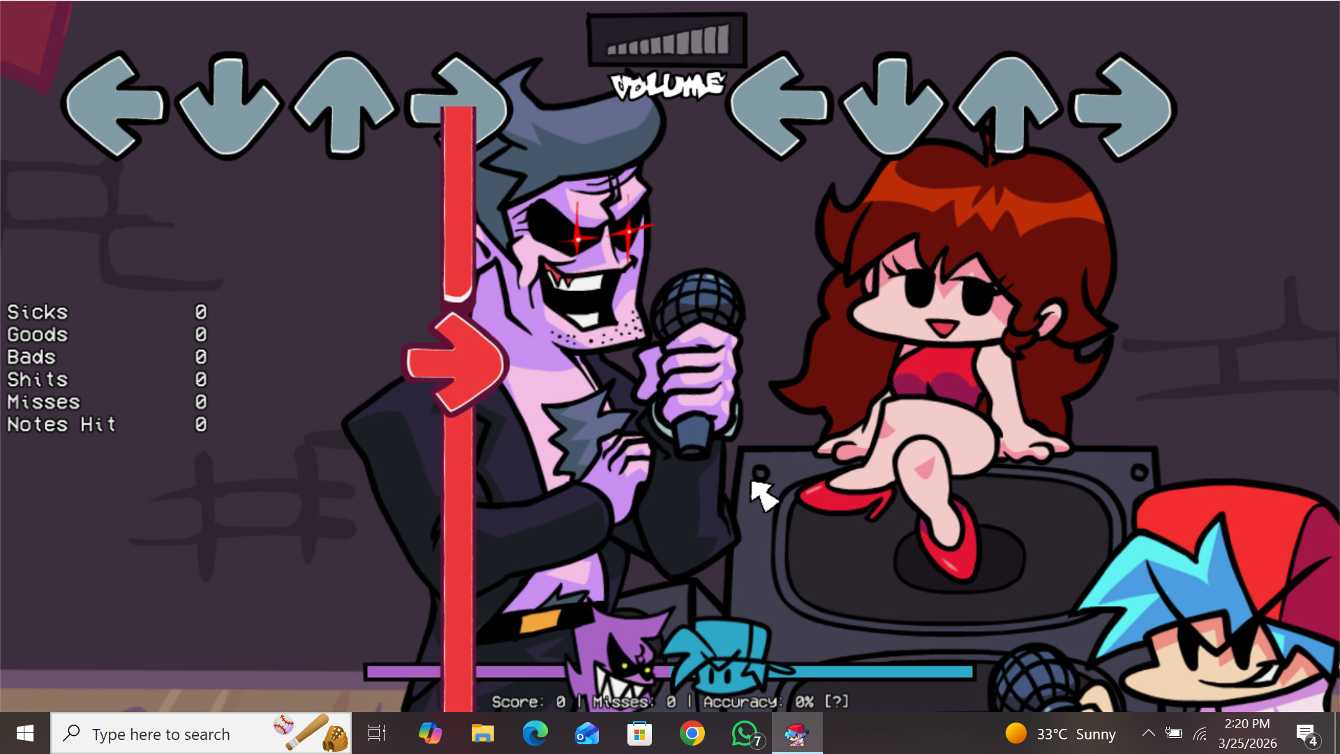Click the Shits counter label
Screen dimensions: 1340x754
tap(38, 379)
